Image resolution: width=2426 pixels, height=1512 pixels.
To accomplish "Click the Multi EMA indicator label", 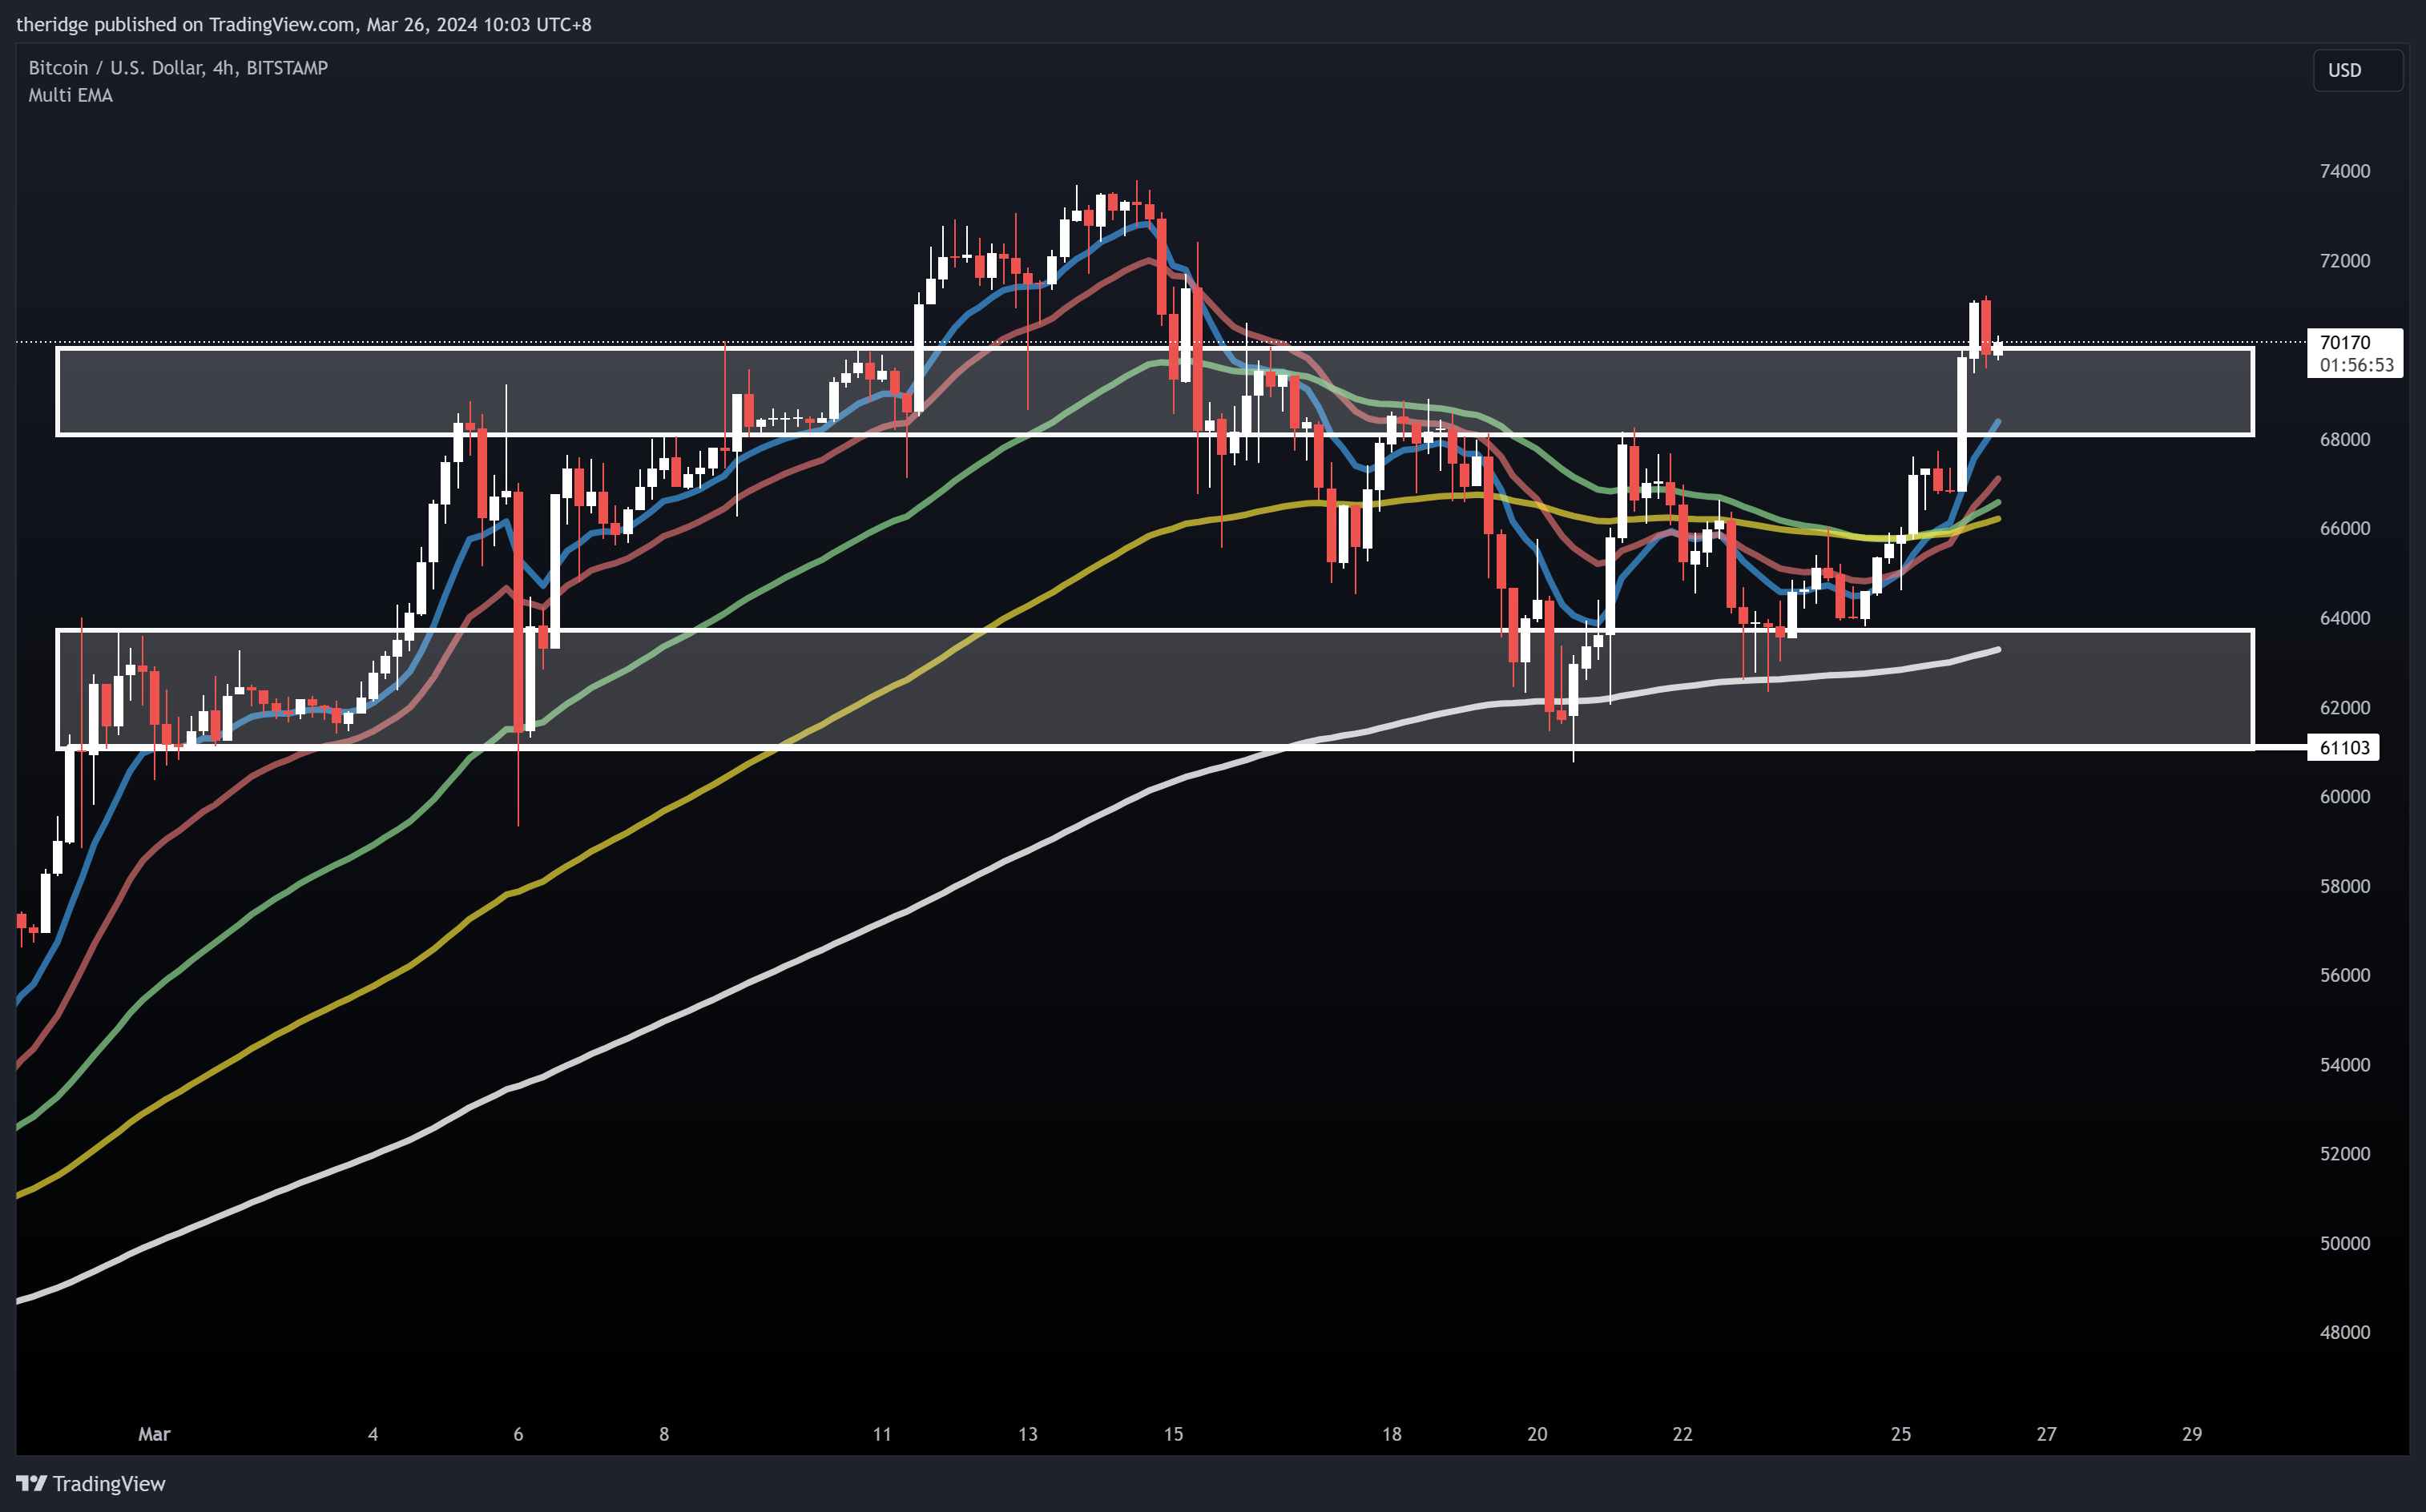I will (x=70, y=95).
